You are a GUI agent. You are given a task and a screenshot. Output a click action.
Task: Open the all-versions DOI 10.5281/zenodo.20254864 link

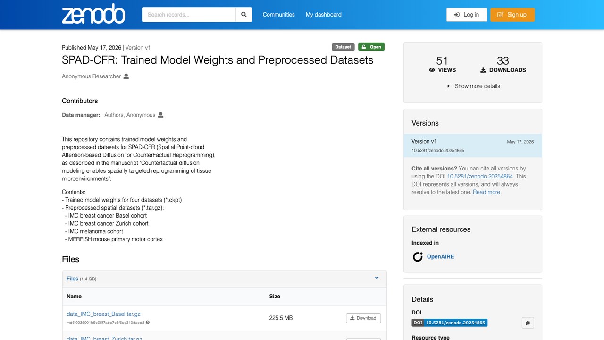point(480,176)
